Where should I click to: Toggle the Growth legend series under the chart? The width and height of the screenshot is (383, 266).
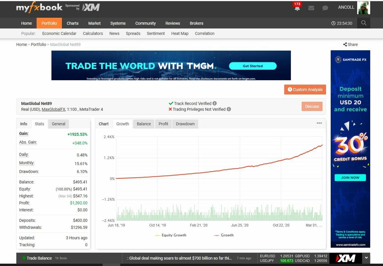point(224,235)
